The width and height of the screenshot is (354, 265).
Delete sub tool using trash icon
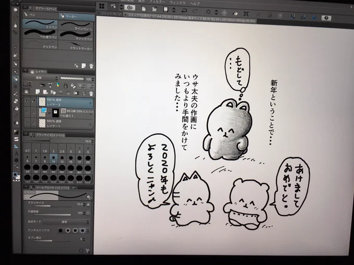click(x=91, y=66)
